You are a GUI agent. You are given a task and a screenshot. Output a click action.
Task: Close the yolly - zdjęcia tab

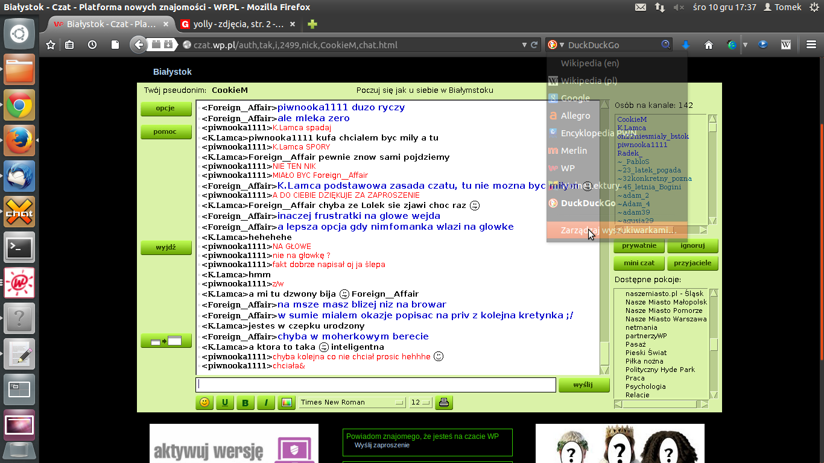pyautogui.click(x=293, y=25)
